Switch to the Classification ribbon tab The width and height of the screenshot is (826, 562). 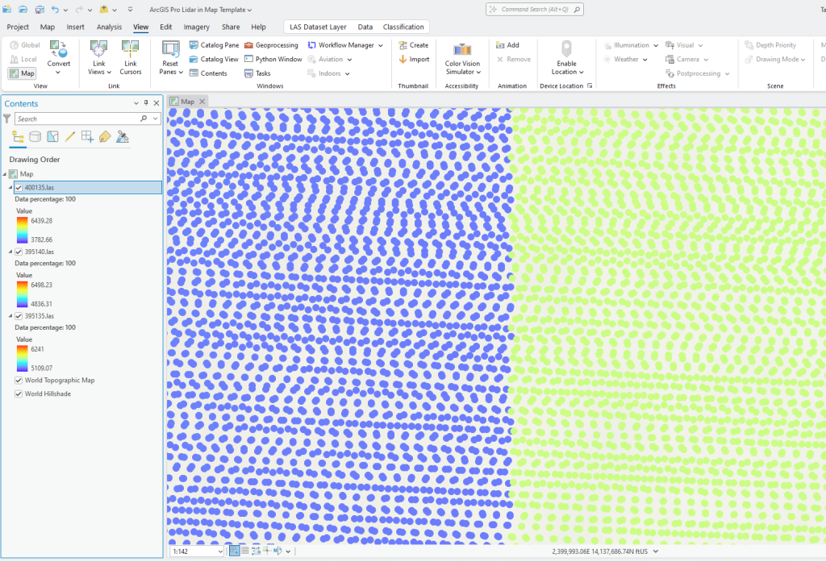click(403, 26)
